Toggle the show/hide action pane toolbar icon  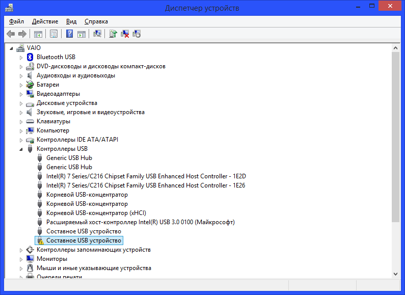click(x=82, y=34)
